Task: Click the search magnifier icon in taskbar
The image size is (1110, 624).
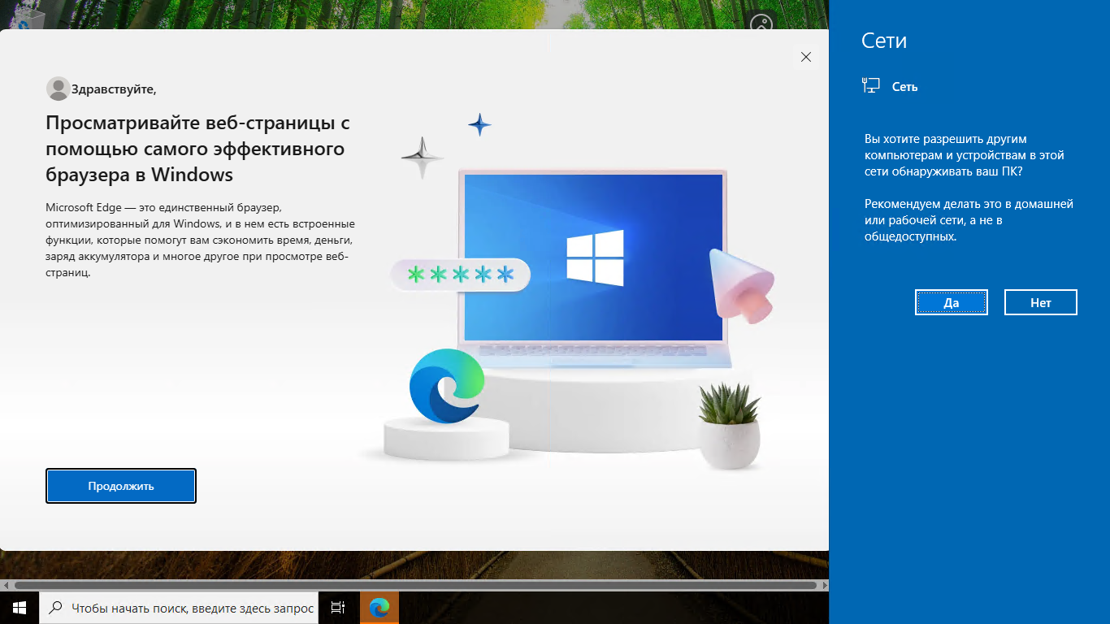Action: 55,608
